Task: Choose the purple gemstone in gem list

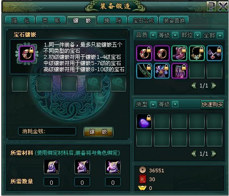Action: pyautogui.click(x=144, y=121)
